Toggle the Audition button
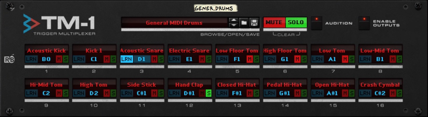 pyautogui.click(x=316, y=23)
